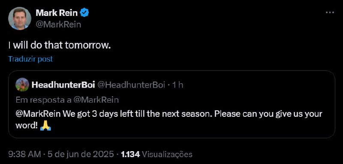
Task: Click the blue verified badge icon
Action: [84, 13]
